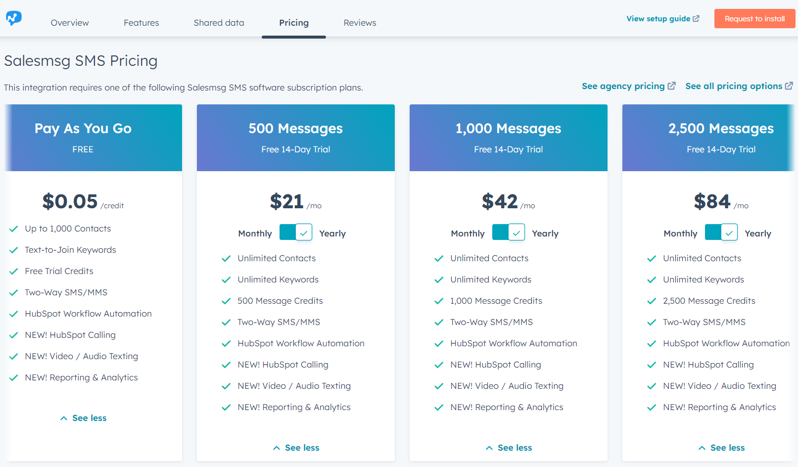The width and height of the screenshot is (798, 467).
Task: Click Yearly label on 2,500 Messages plan
Action: (x=758, y=233)
